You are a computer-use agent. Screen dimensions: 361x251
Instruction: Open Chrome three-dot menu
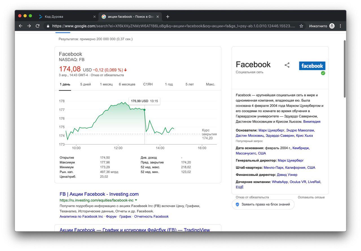coord(340,26)
